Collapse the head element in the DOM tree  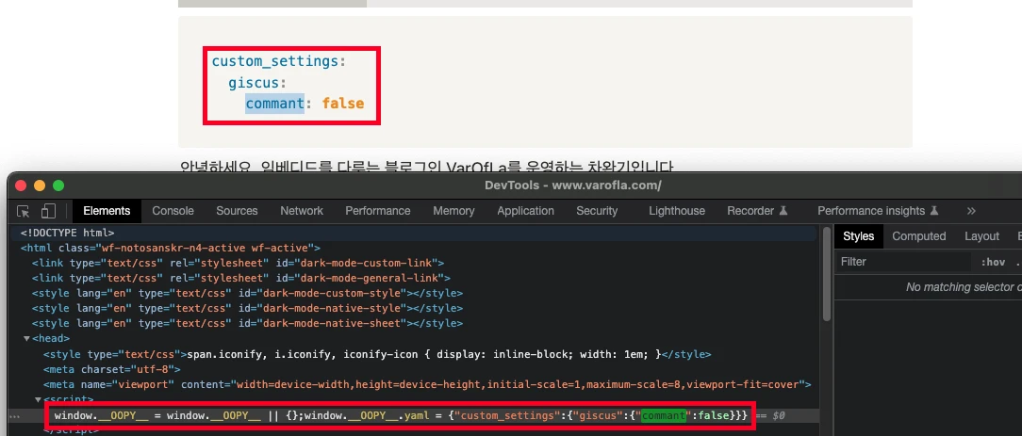point(27,339)
